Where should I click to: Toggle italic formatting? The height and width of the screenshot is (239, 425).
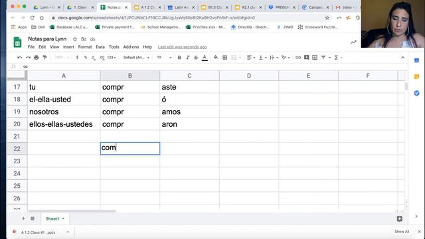coord(187,58)
